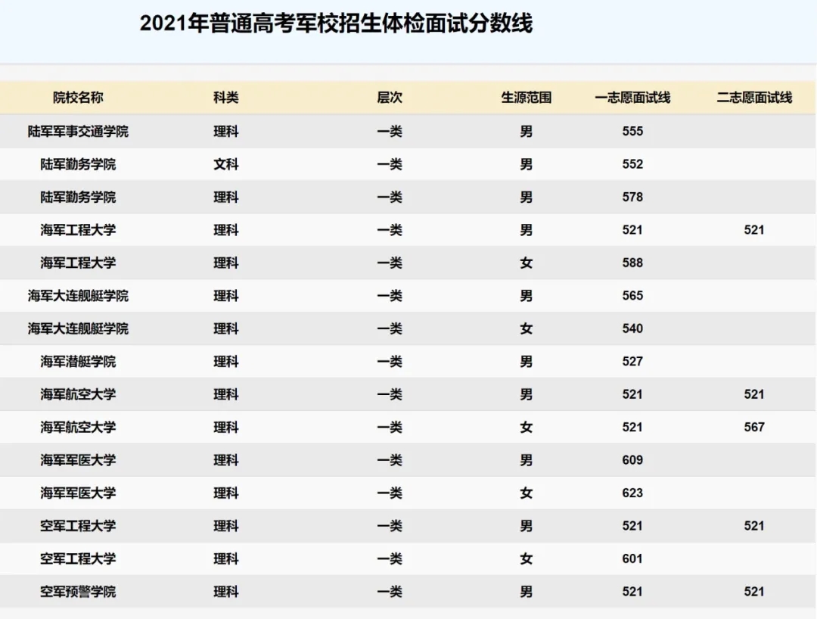Click 理科 in the 陆军军事交通学院 row
The height and width of the screenshot is (619, 817).
(x=226, y=132)
